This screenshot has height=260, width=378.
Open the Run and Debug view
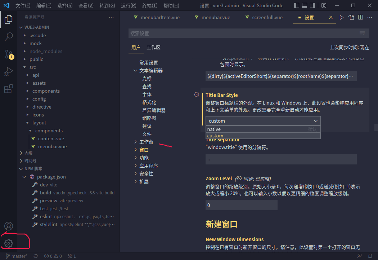click(8, 72)
